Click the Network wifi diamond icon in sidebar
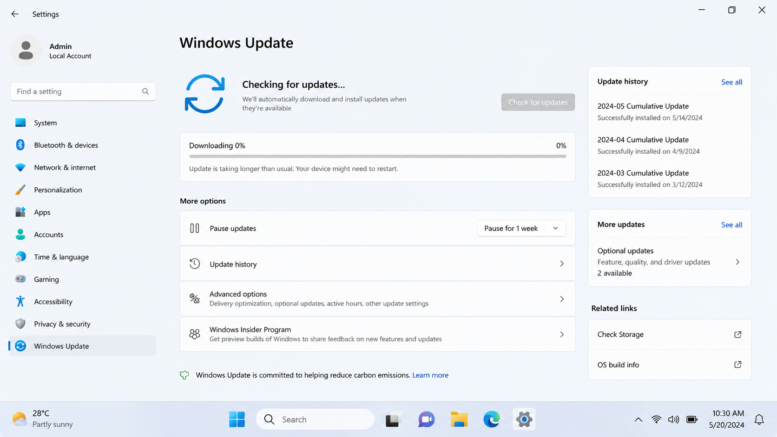 click(x=20, y=167)
